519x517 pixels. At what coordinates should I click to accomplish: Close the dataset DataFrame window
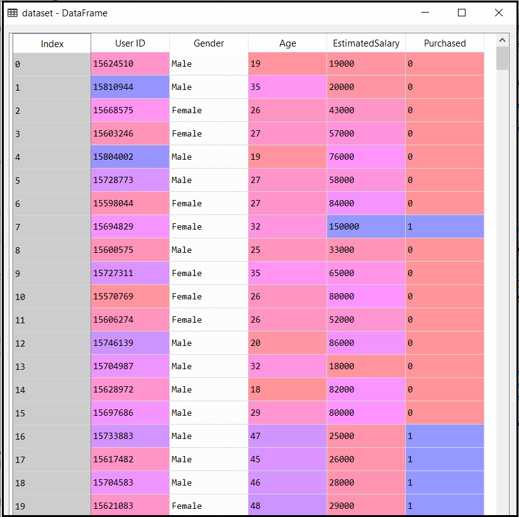point(498,13)
